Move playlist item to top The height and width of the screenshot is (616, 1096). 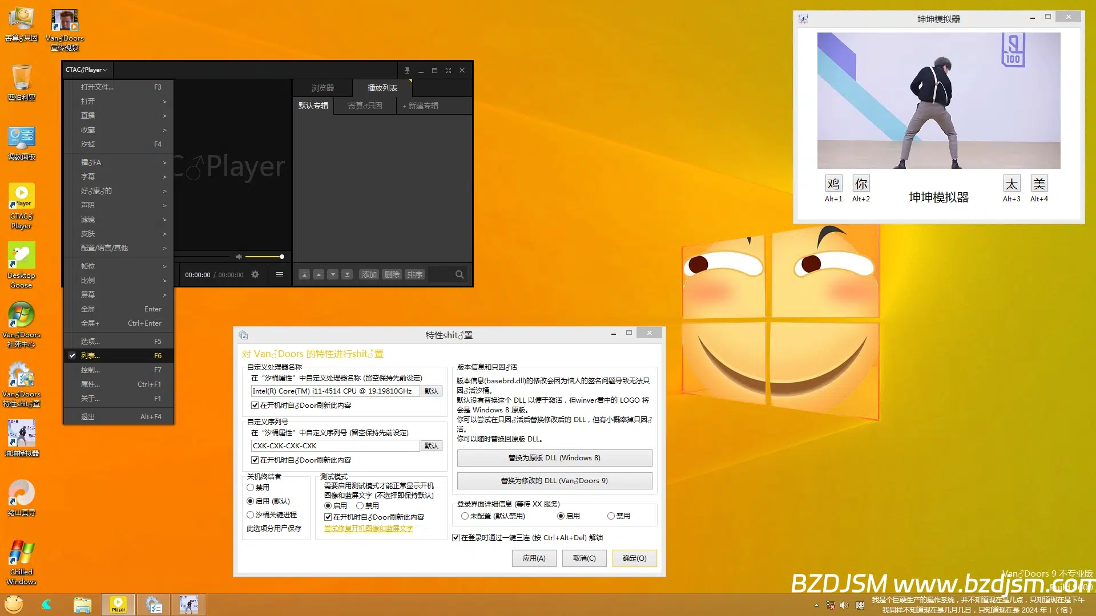304,274
